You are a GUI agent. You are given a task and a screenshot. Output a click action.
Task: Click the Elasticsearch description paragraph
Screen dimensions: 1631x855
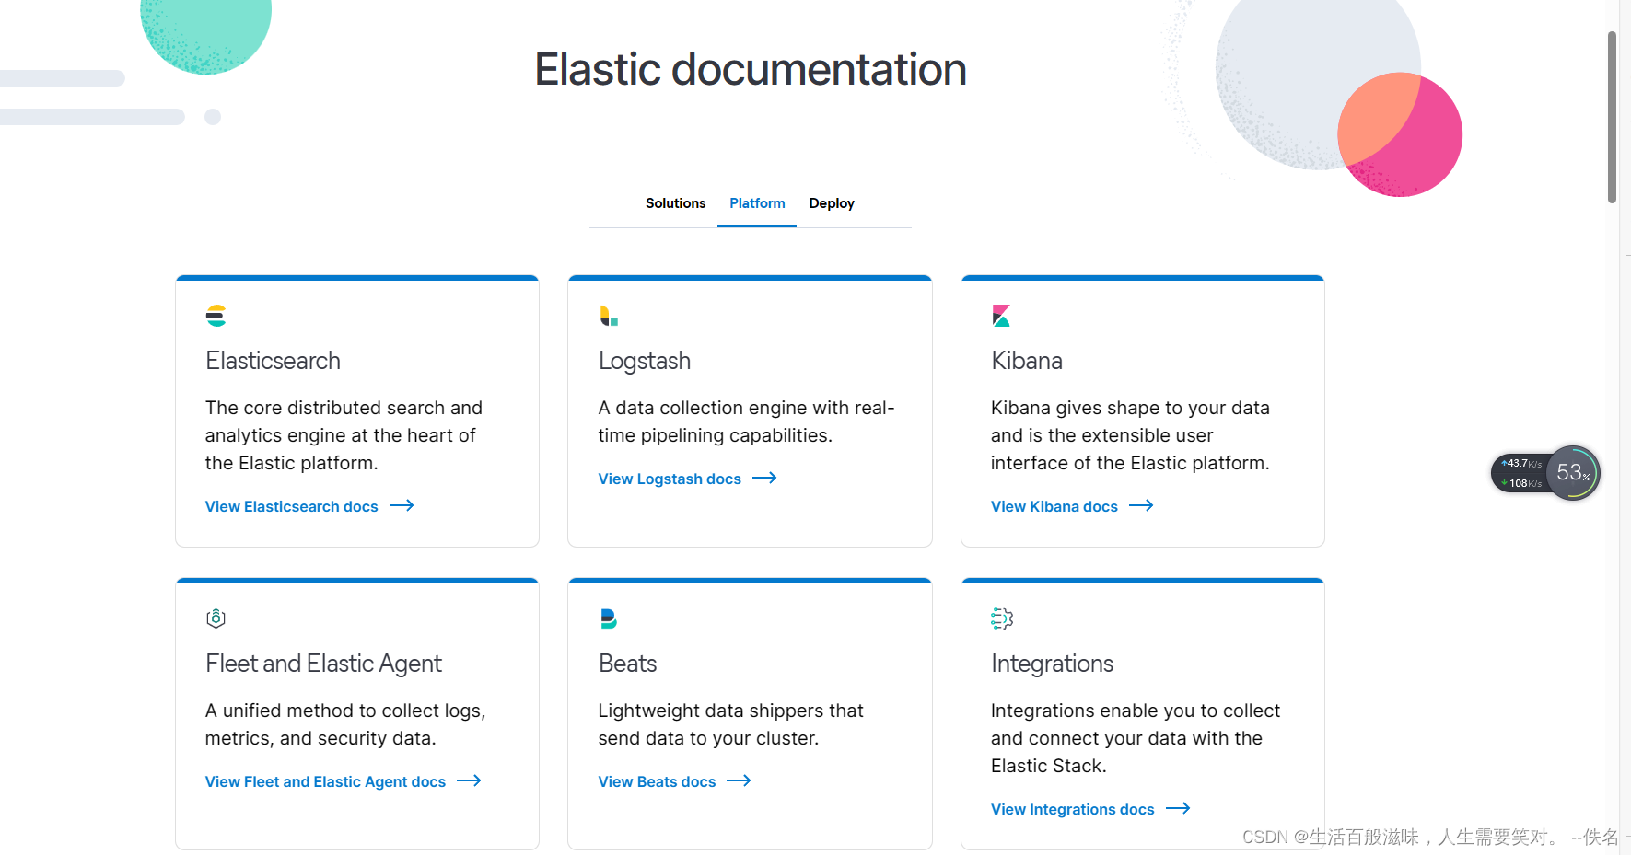[x=344, y=435]
